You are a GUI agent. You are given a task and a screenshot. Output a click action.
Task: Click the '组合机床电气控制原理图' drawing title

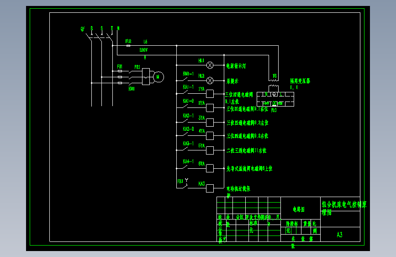click(344, 208)
